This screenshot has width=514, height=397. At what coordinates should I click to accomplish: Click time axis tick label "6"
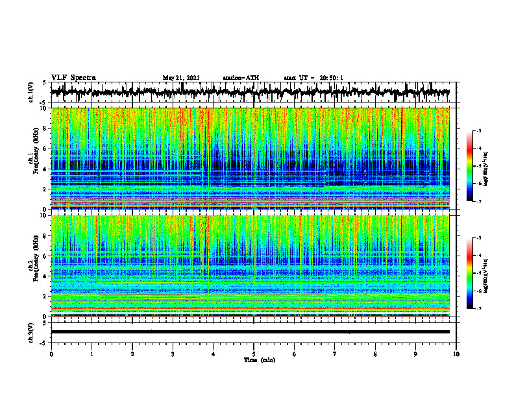pyautogui.click(x=295, y=354)
